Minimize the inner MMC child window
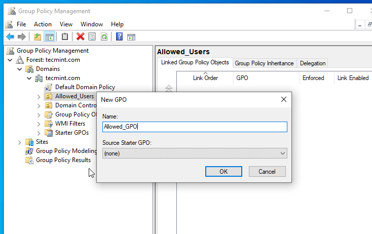Viewport: 372px width, 234px height. [360, 25]
